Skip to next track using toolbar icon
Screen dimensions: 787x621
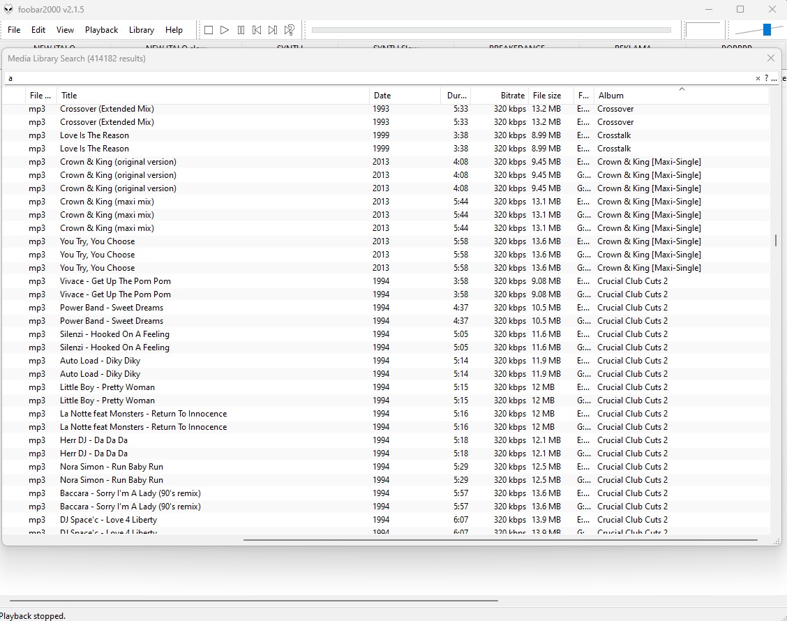(273, 30)
